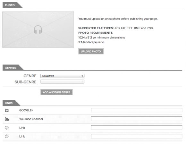Click the GENRE field label
This screenshot has height=144, width=186.
(30, 76)
